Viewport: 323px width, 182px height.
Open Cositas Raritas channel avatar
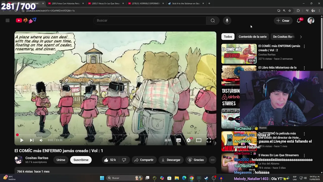(19, 160)
